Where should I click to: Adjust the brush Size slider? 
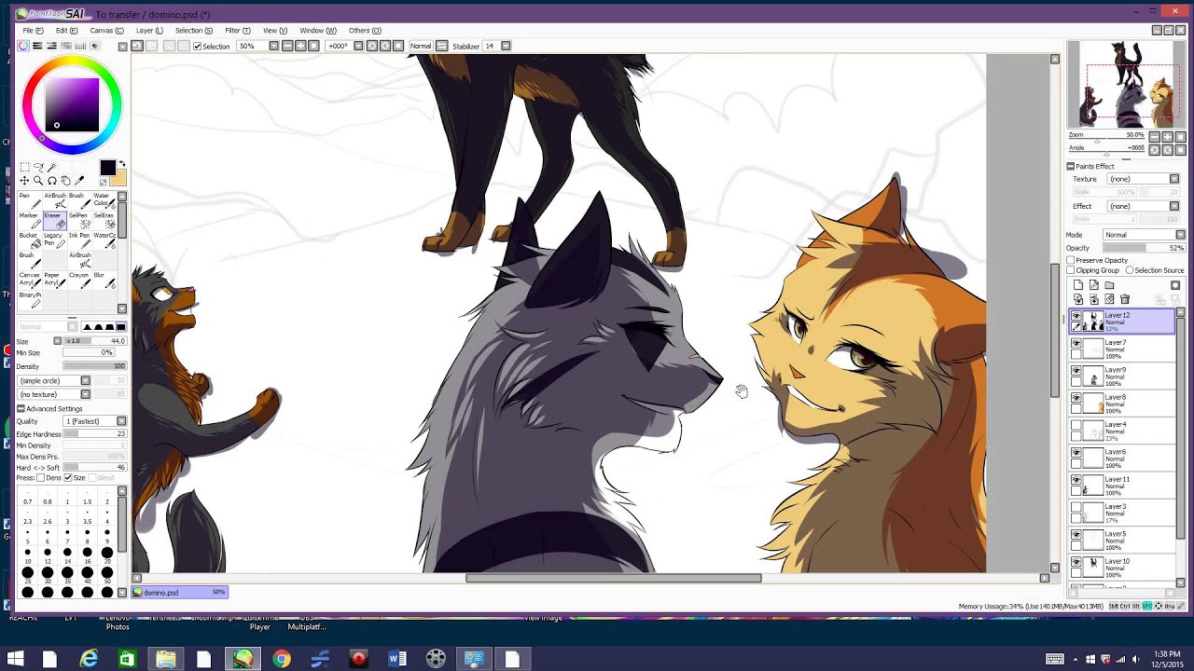(95, 341)
